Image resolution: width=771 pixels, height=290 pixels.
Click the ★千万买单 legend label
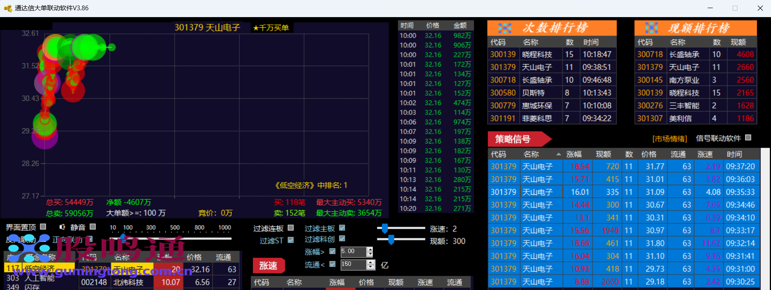point(271,28)
